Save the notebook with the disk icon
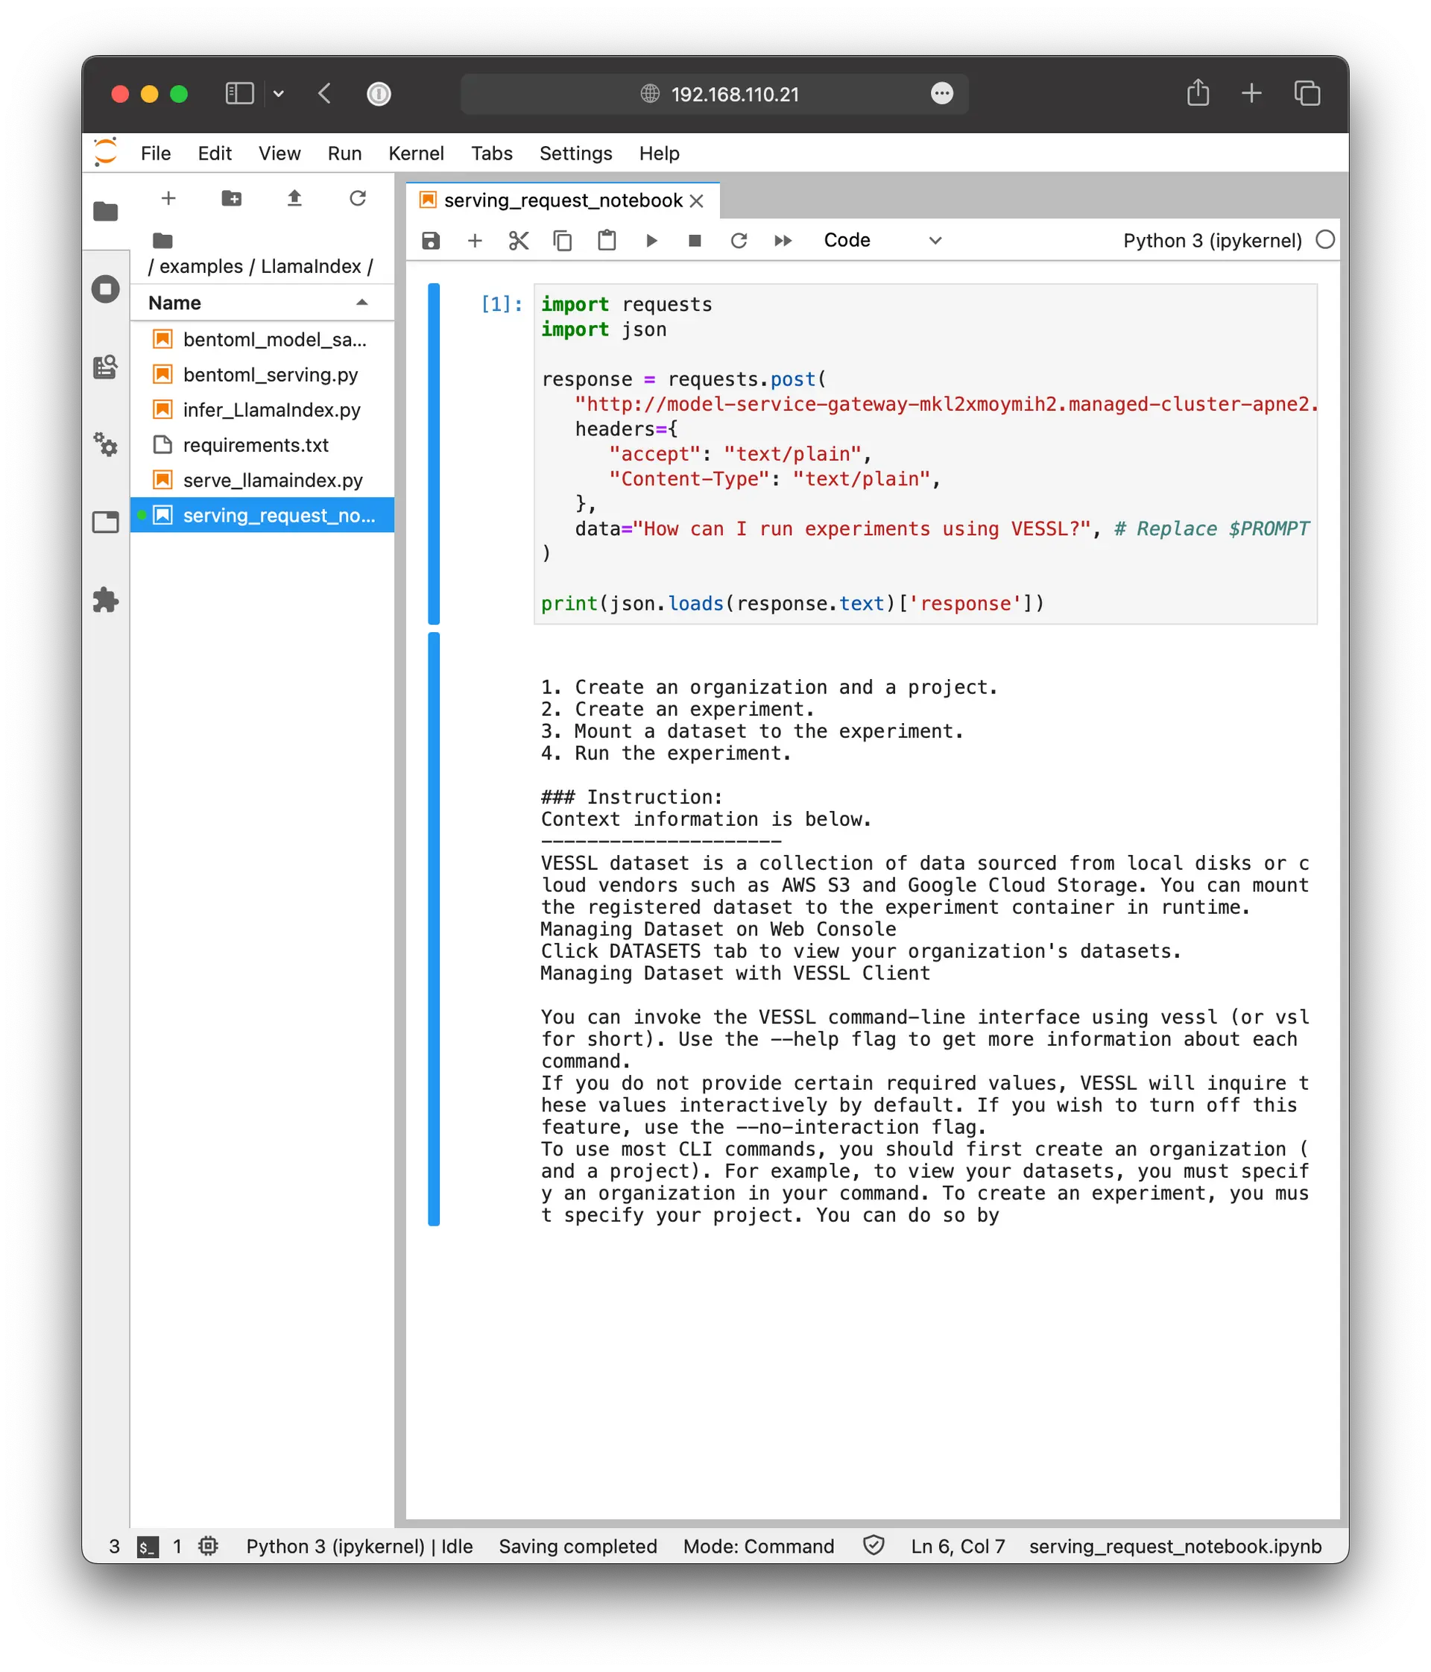The image size is (1431, 1672). click(x=431, y=241)
